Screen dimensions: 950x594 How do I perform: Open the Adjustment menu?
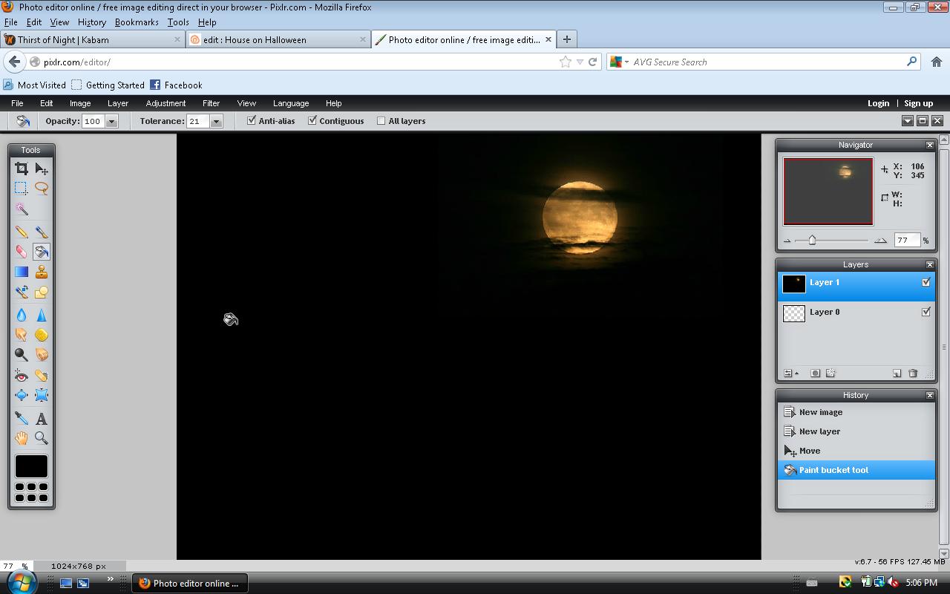pos(166,103)
